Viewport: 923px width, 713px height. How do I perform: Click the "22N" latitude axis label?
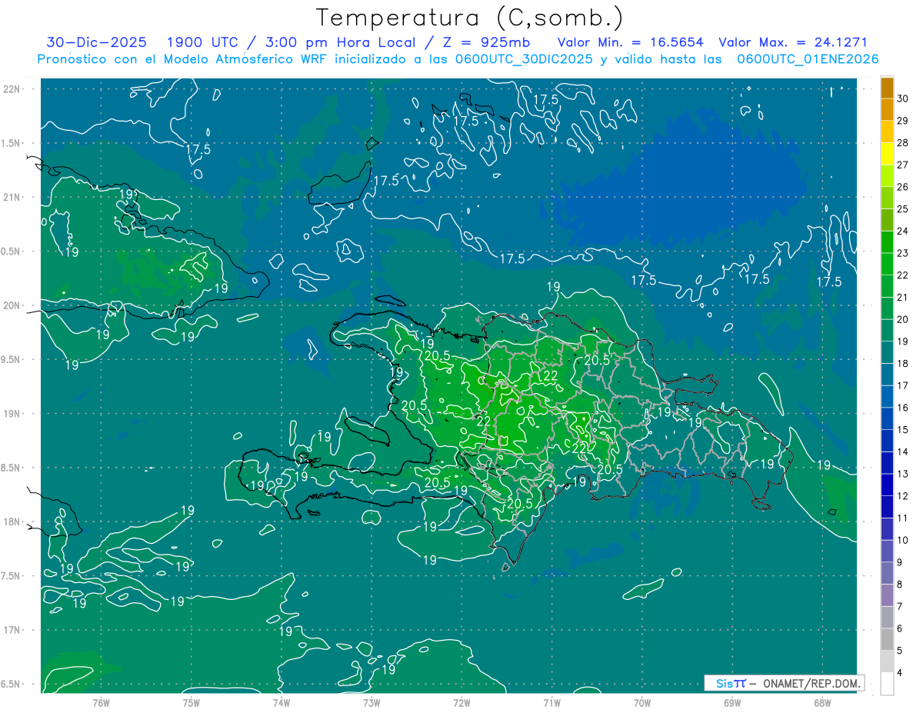coord(13,89)
